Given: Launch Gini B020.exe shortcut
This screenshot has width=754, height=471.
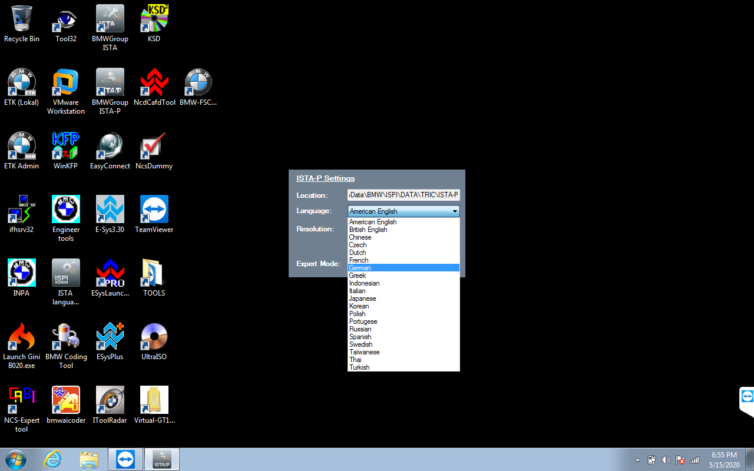Looking at the screenshot, I should click(22, 346).
